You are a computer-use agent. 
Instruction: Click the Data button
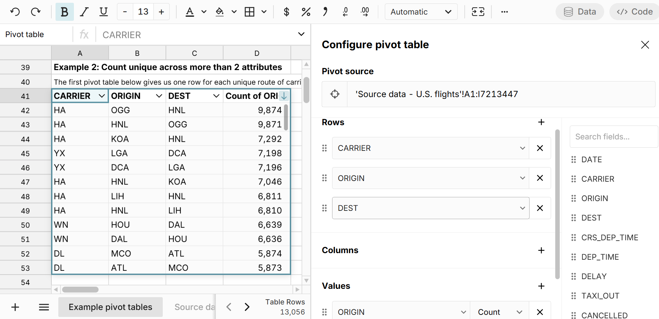pyautogui.click(x=580, y=12)
